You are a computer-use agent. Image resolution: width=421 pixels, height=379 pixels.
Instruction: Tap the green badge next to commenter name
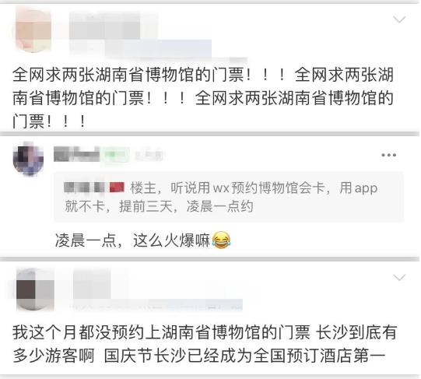point(114,155)
